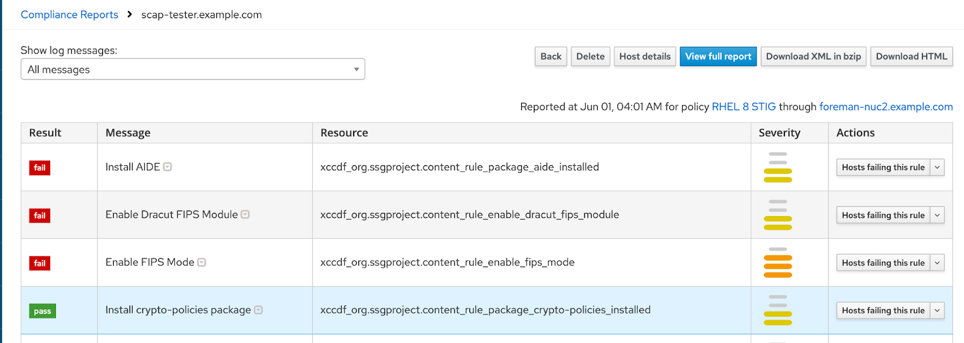
Task: Open the RHEL 8 STIG policy link
Action: point(743,107)
